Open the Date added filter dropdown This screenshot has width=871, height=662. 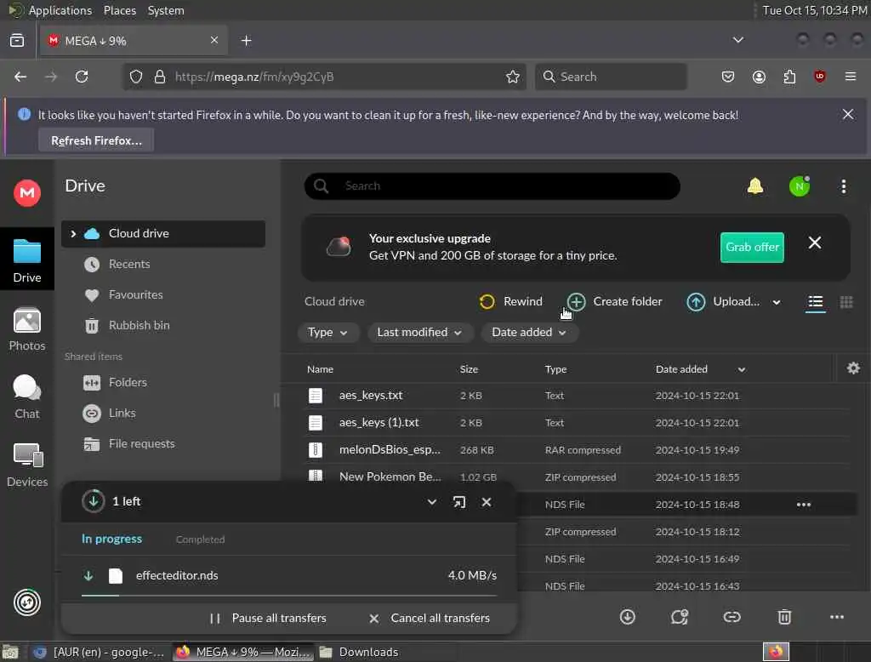click(529, 333)
